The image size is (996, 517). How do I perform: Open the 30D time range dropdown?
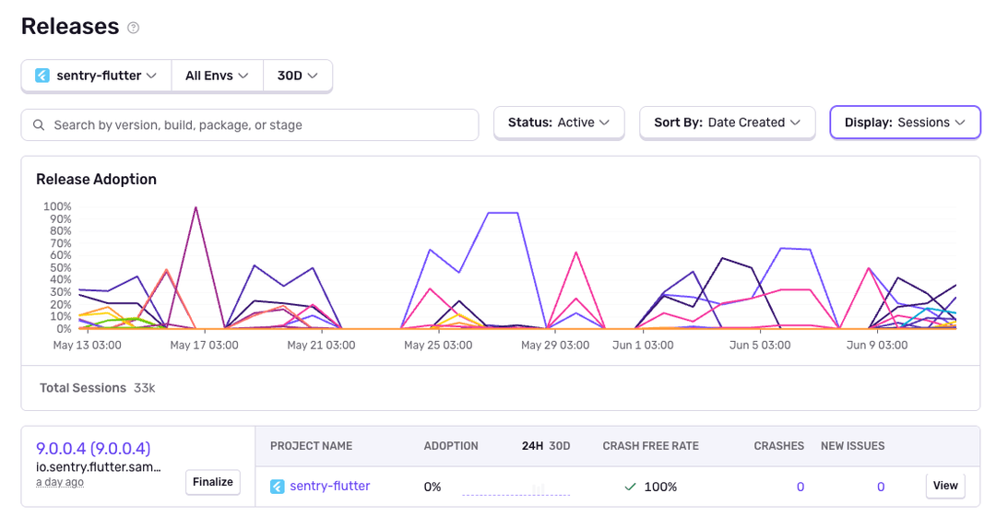tap(297, 76)
